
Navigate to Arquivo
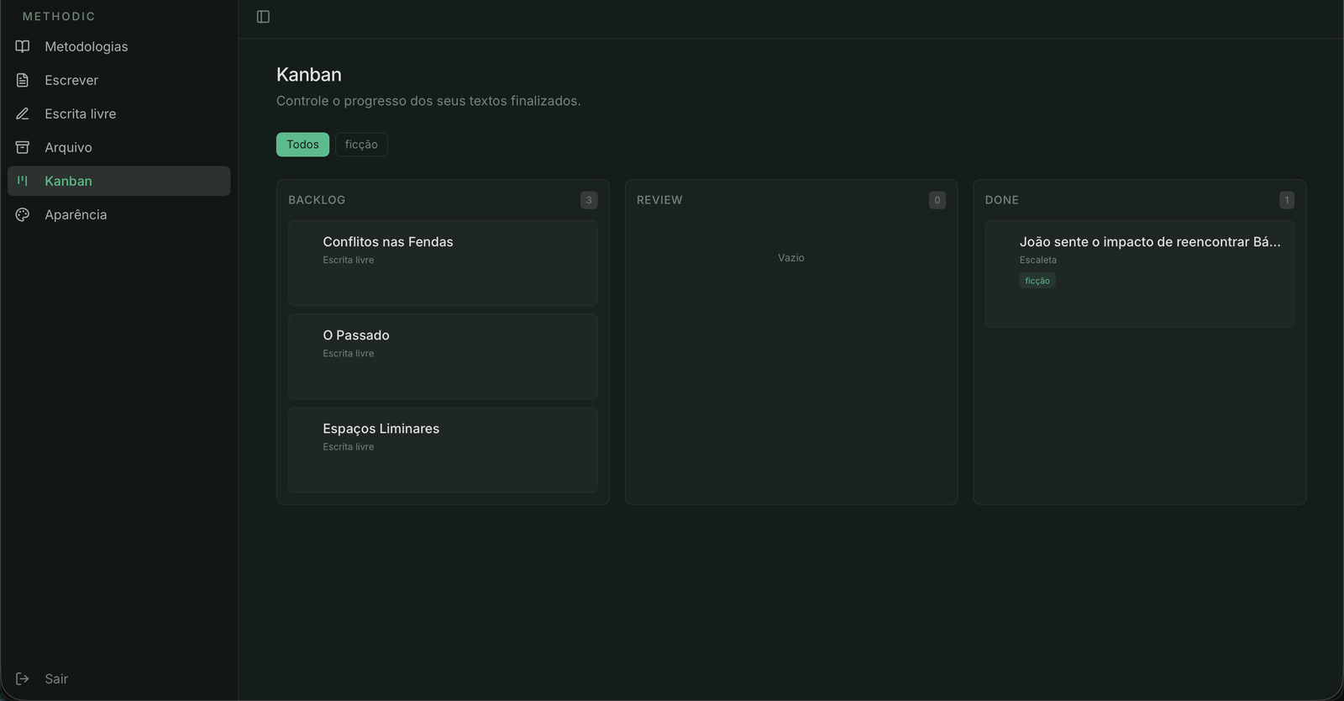pos(119,147)
